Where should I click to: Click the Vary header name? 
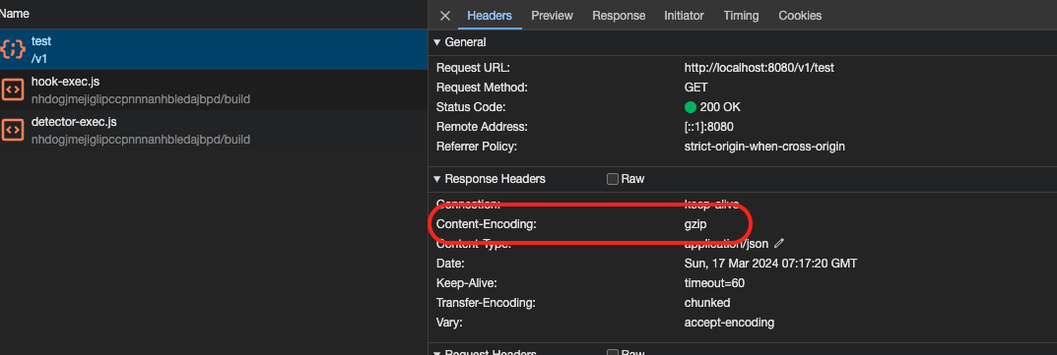point(449,322)
